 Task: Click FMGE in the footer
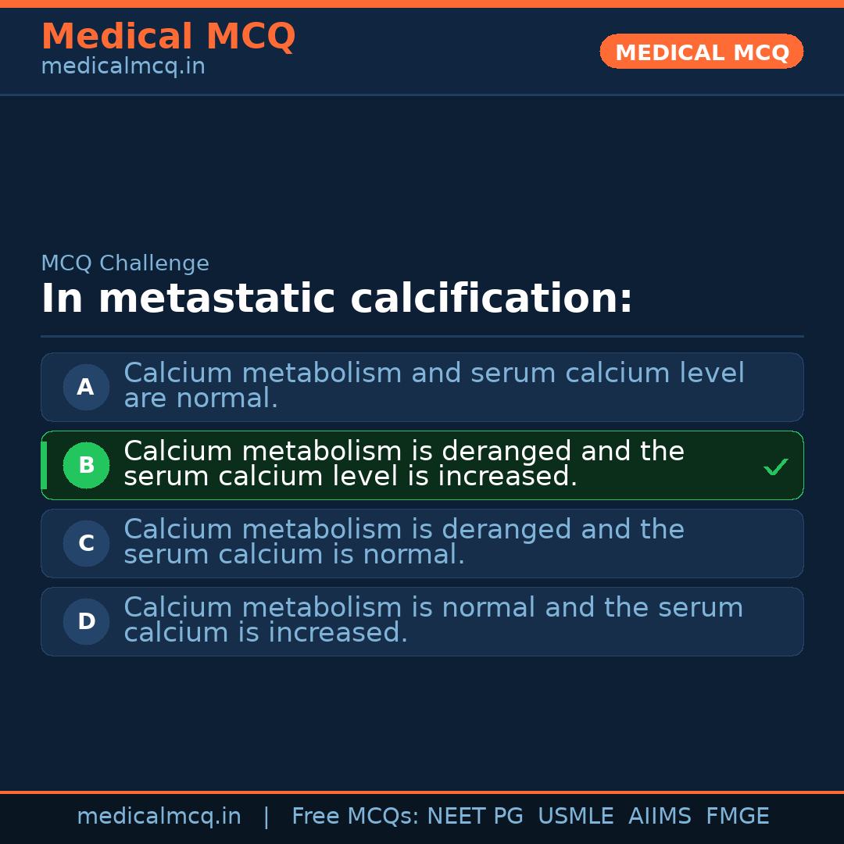tap(737, 817)
